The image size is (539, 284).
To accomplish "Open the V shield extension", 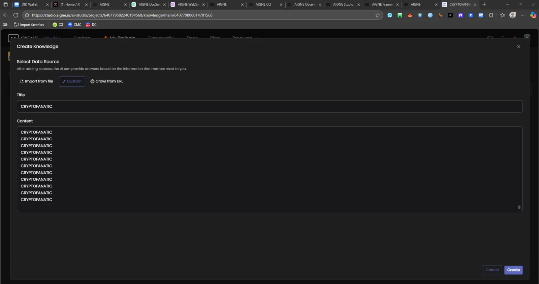I will 420,15.
